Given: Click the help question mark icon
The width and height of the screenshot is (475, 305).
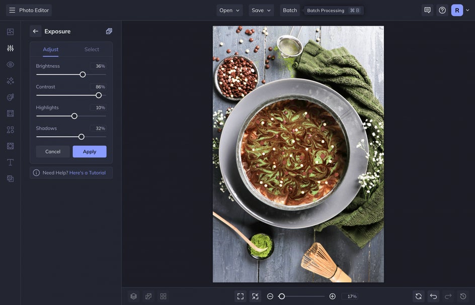Looking at the screenshot, I should tap(442, 10).
